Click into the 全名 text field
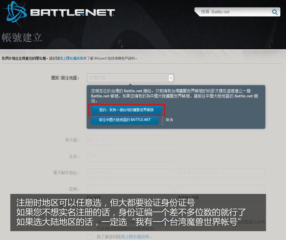286x240 pixels. (131, 157)
